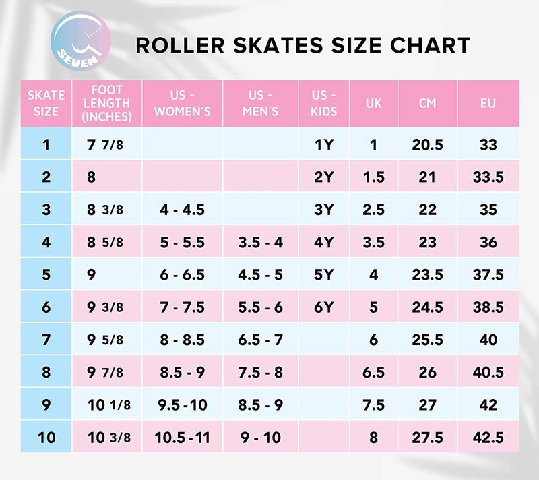Select the EU 33.5 cell
539x480 pixels.
pos(488,177)
